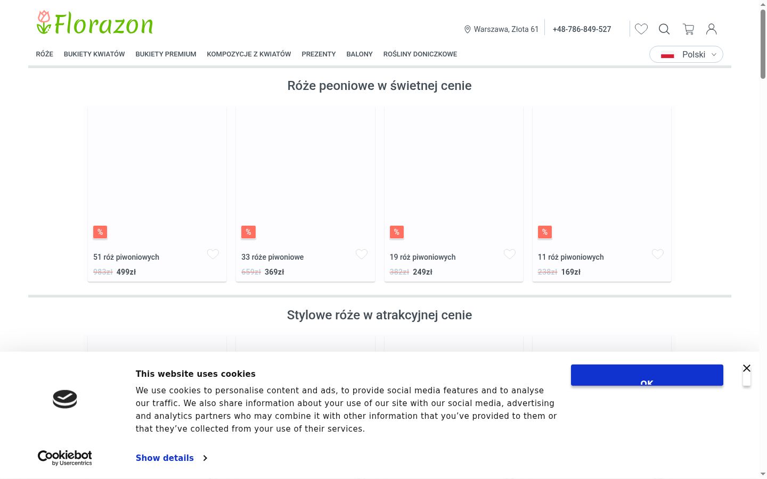Click the This website uses cookies title
This screenshot has height=479, width=767.
[x=195, y=374]
